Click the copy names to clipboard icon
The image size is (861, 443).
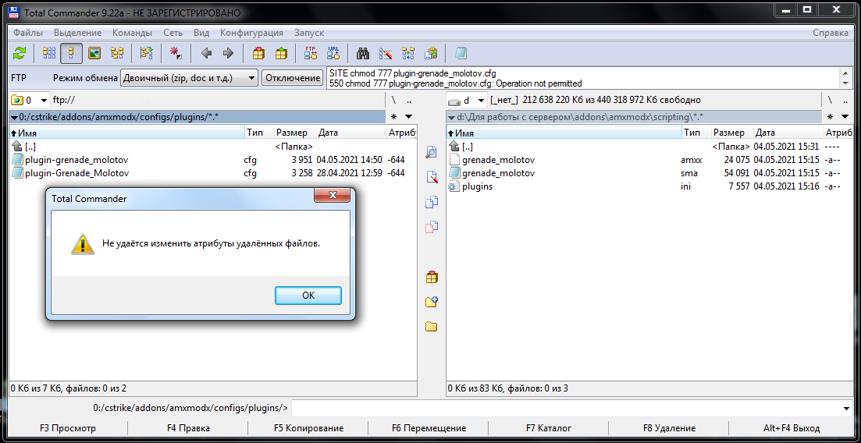coord(431,53)
